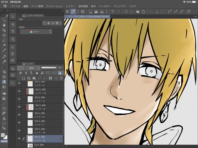This screenshot has width=198, height=148.
Task: Select the レイヤー 9 thumbnail
Action: point(31,107)
